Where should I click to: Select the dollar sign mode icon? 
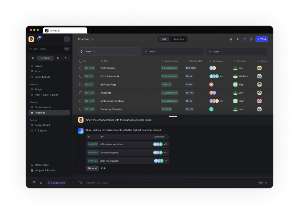tap(58, 58)
